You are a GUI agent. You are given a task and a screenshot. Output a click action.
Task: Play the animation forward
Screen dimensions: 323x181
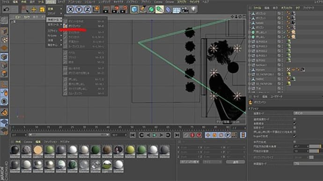154,135
